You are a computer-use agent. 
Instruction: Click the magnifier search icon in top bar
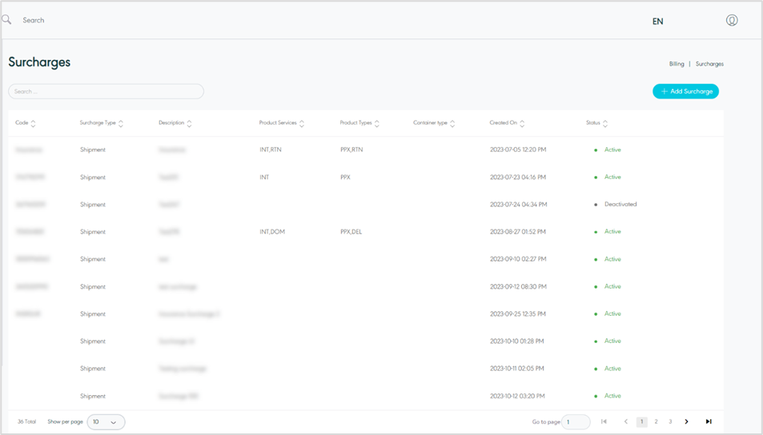coord(7,20)
